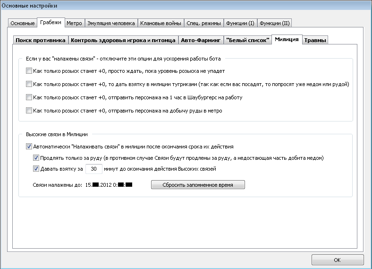Screen dimensions: 372x269
Task: Click the "налажены связи" group heading text
Action: (123, 59)
